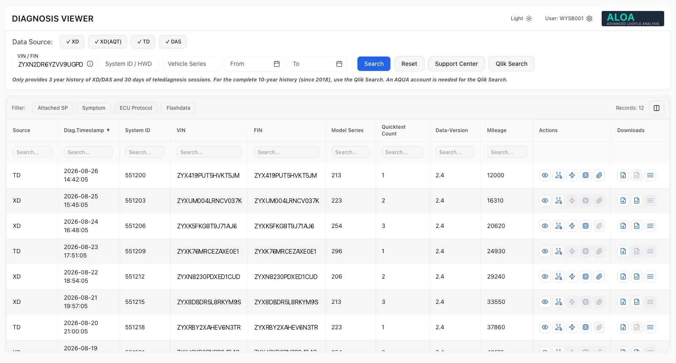
Task: Toggle the Light theme switch
Action: click(521, 19)
